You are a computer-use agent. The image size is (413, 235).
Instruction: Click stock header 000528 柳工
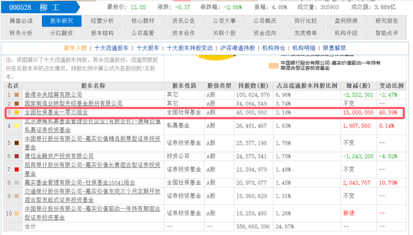click(x=40, y=7)
